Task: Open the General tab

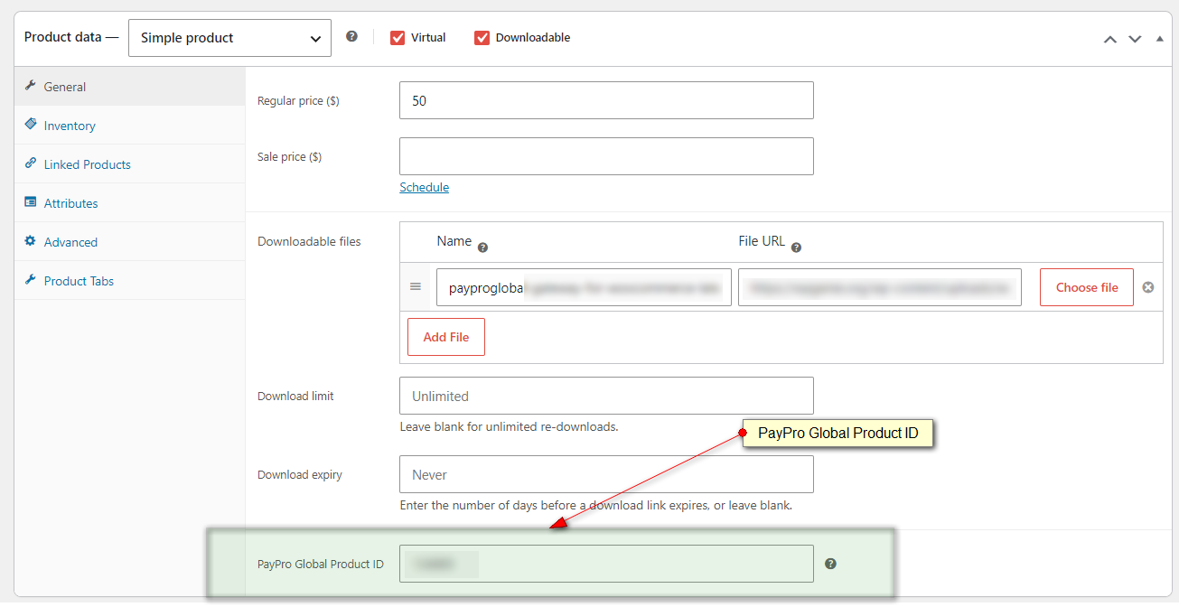Action: (x=130, y=87)
